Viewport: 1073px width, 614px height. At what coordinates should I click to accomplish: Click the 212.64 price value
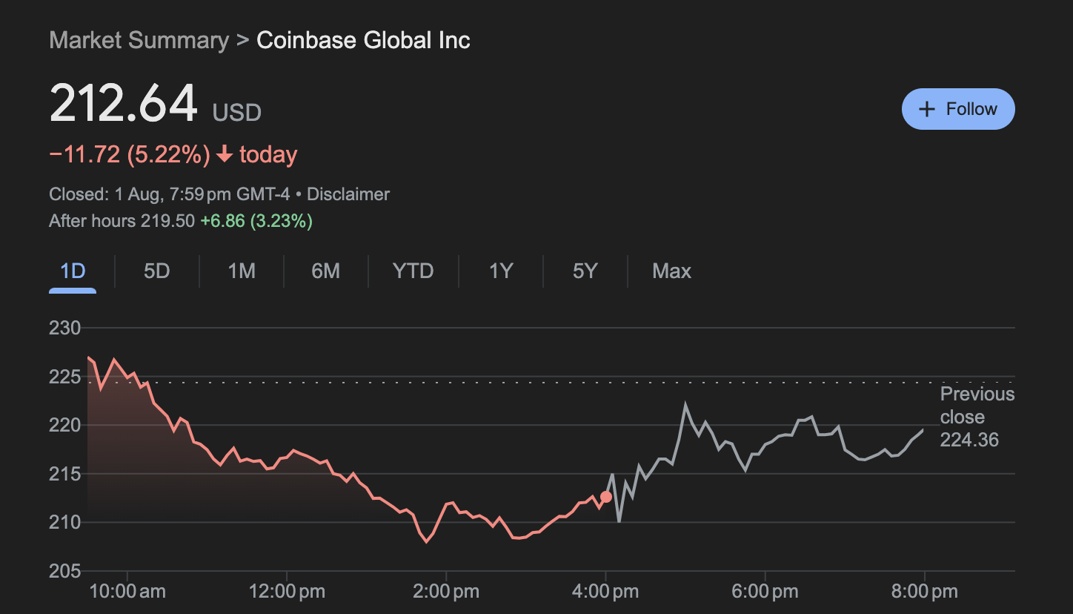pos(124,104)
